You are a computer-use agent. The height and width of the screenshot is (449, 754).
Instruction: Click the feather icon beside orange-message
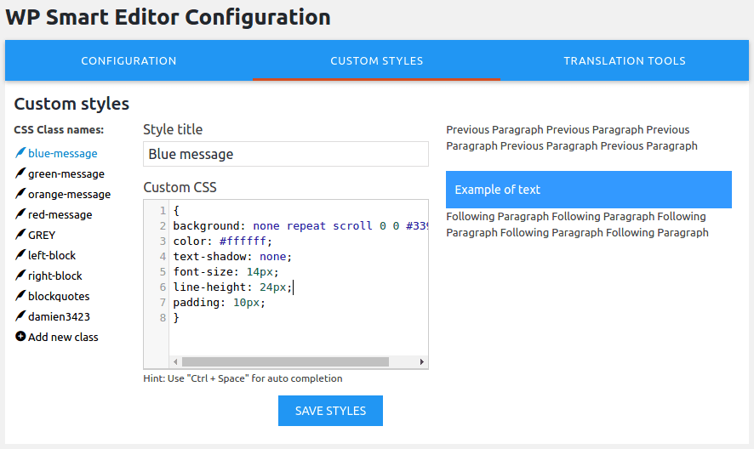pyautogui.click(x=20, y=194)
